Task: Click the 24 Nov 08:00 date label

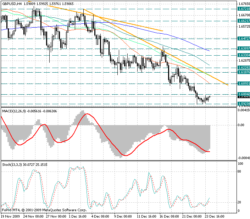Action: 33,217
